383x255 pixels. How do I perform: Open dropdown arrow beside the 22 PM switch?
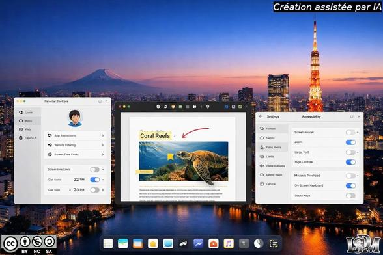click(x=103, y=180)
